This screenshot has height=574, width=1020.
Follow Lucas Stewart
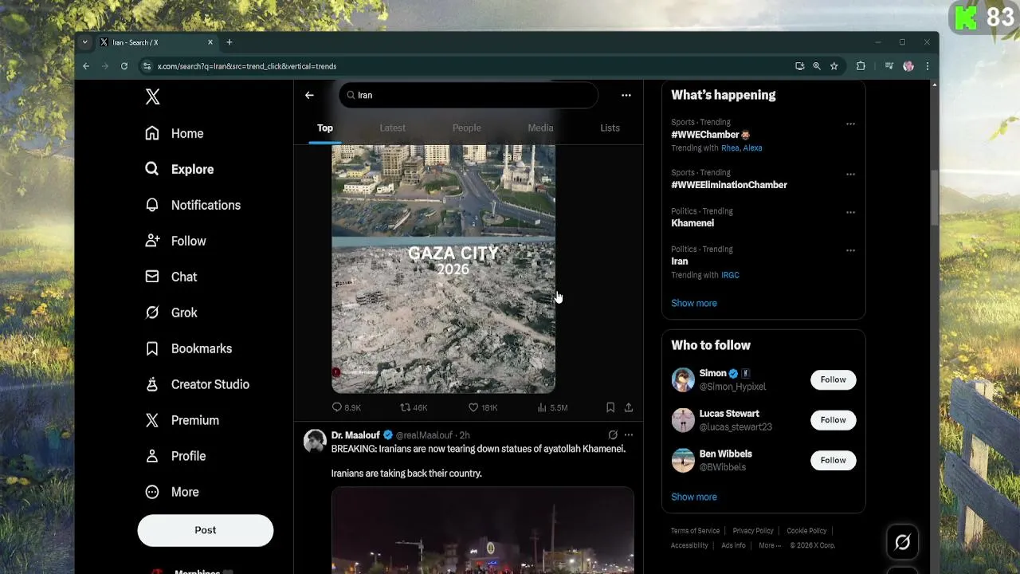pos(834,420)
